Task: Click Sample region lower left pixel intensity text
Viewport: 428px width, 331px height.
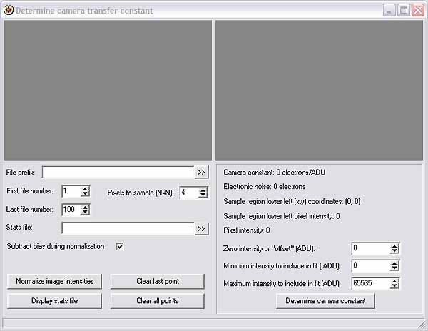Action: [x=282, y=216]
